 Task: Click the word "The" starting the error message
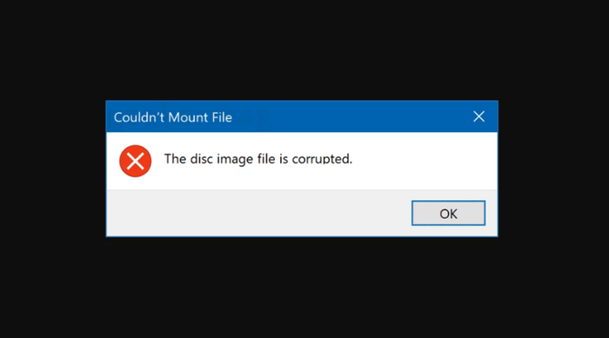point(175,159)
